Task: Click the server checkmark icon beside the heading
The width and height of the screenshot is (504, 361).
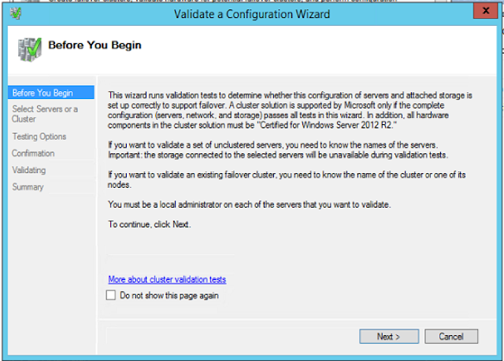Action: [30, 50]
